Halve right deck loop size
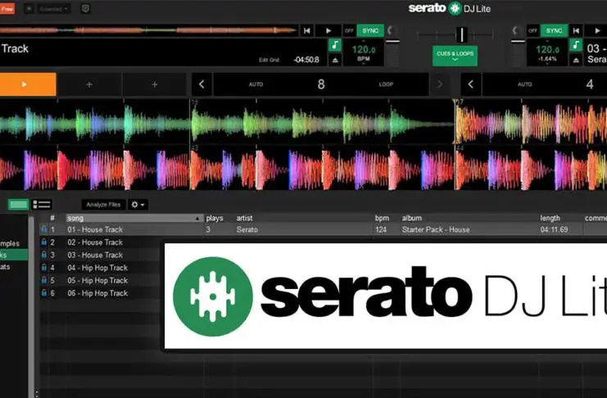 pos(471,84)
